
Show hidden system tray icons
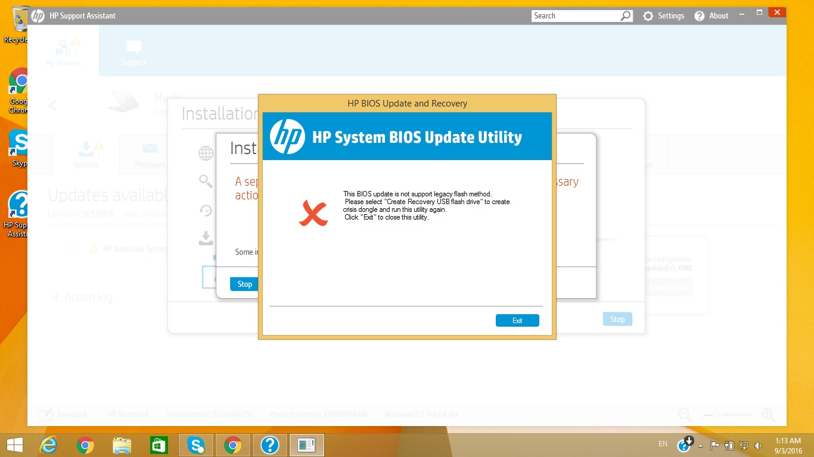701,445
